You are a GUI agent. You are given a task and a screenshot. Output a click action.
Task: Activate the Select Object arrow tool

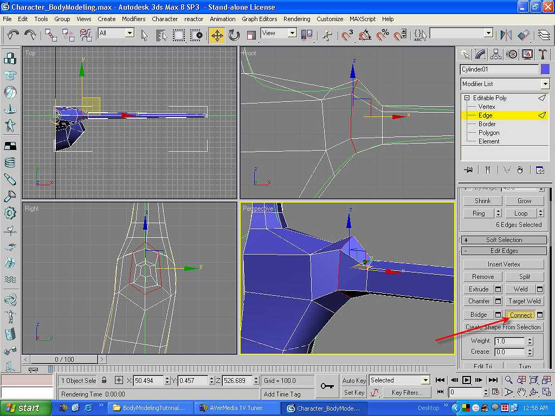[x=144, y=35]
